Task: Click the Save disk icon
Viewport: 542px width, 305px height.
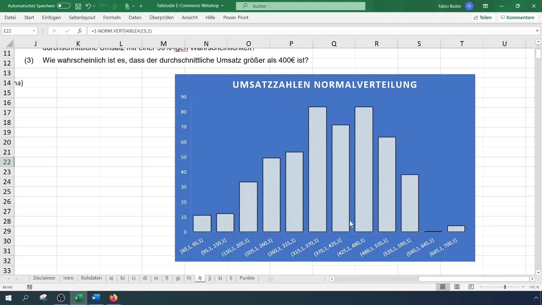Action: pyautogui.click(x=78, y=6)
